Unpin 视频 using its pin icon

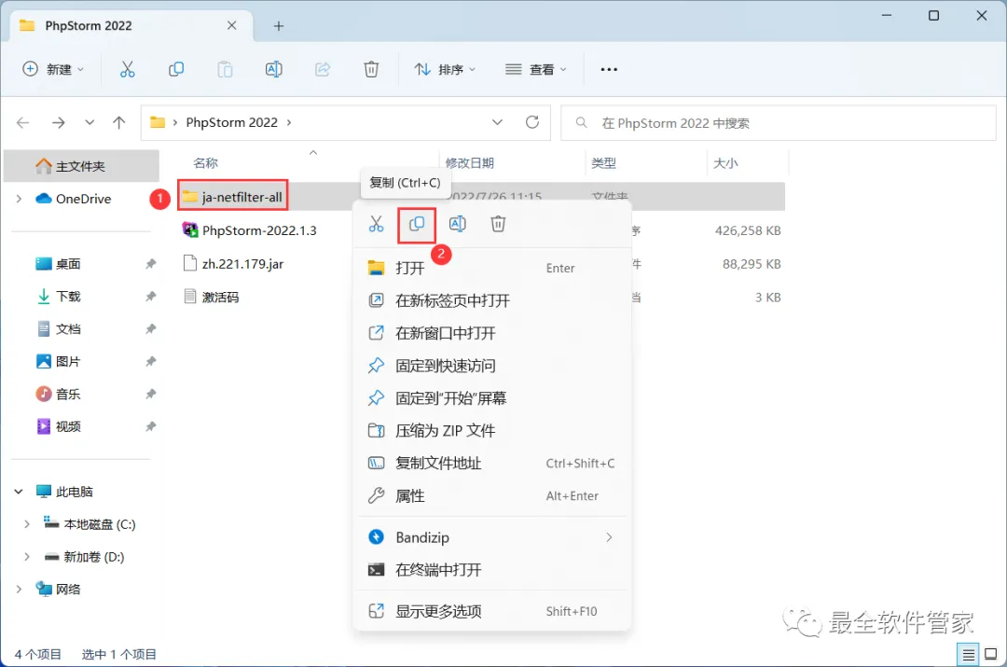(150, 426)
